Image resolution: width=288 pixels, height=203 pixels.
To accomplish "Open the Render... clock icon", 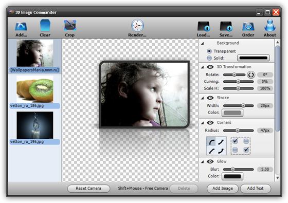I will point(137,25).
